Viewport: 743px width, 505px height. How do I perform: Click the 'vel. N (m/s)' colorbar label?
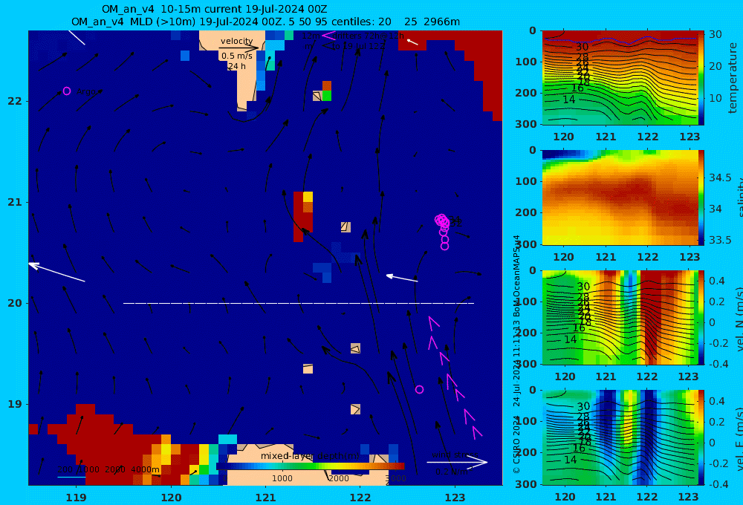click(739, 319)
